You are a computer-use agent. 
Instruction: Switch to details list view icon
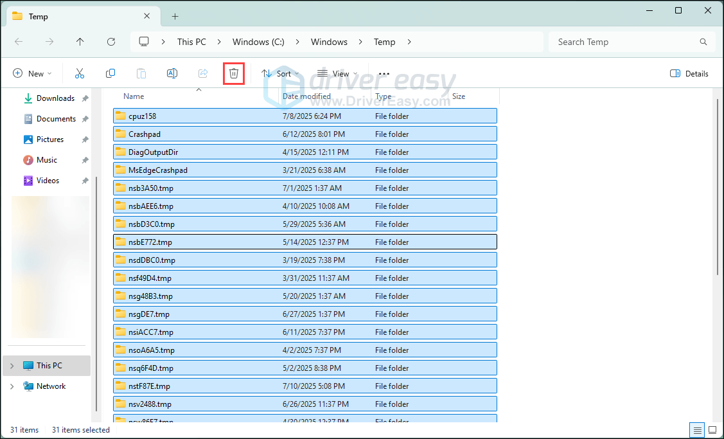(697, 429)
